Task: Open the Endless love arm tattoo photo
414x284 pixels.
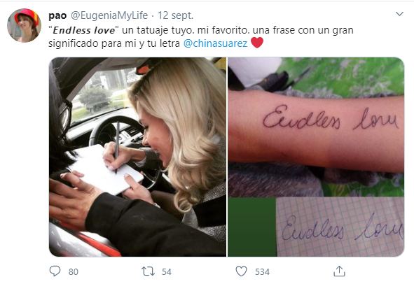Action: 316,127
